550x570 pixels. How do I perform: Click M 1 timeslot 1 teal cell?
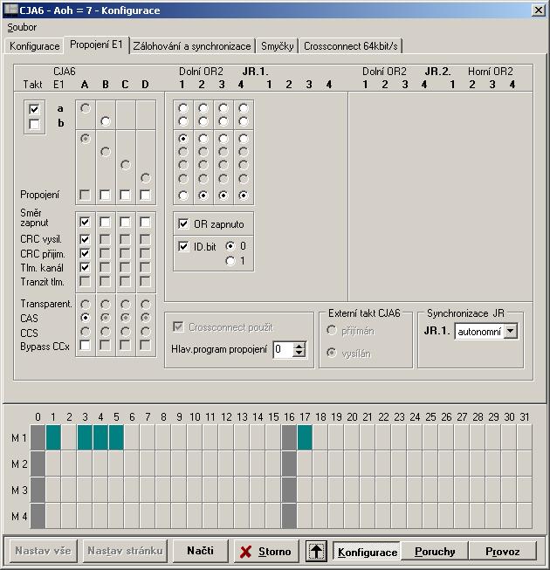pyautogui.click(x=53, y=437)
